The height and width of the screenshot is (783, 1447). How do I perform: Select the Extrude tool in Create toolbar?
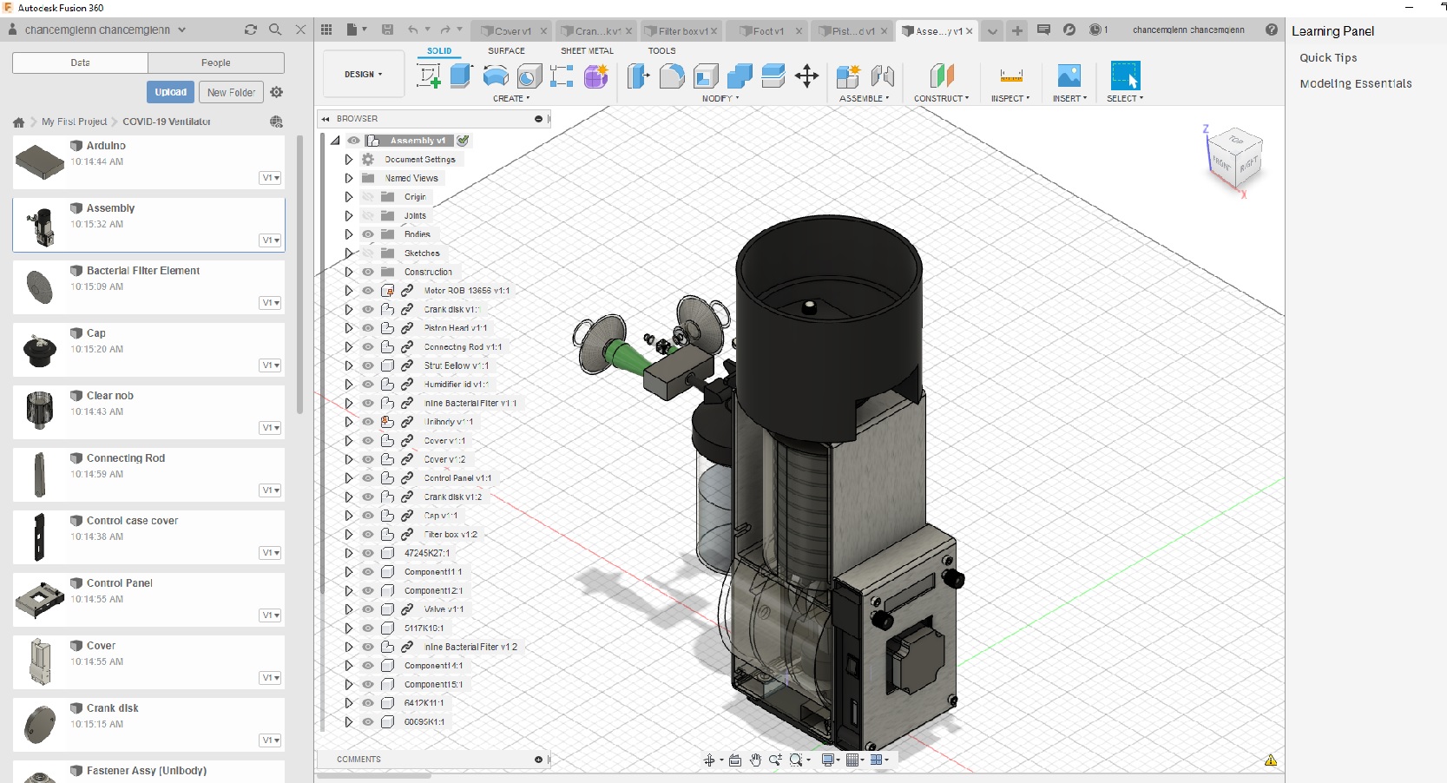coord(461,76)
